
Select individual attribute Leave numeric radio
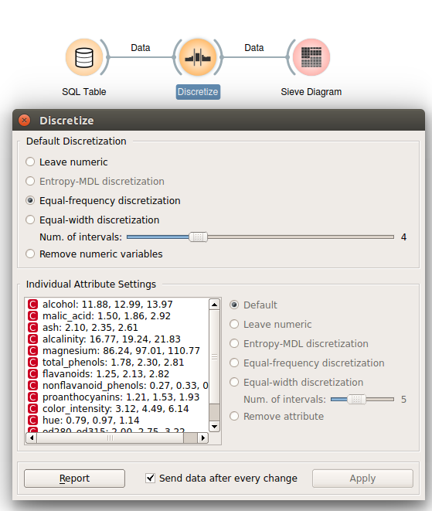[x=234, y=324]
